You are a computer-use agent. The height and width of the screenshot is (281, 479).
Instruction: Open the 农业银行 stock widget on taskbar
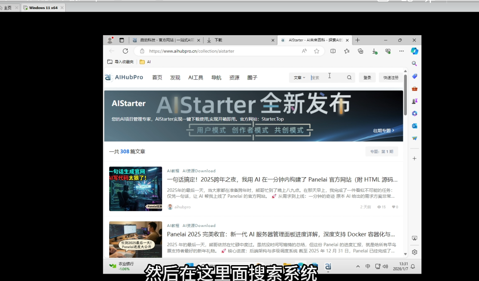pos(122,266)
